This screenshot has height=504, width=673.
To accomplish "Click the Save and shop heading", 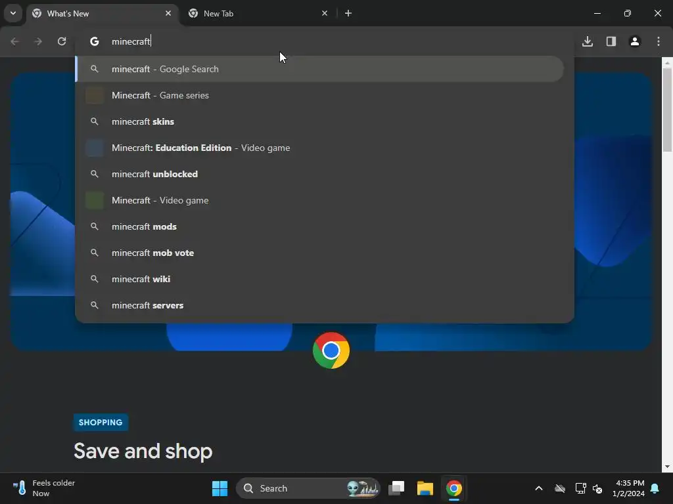I will pyautogui.click(x=143, y=451).
